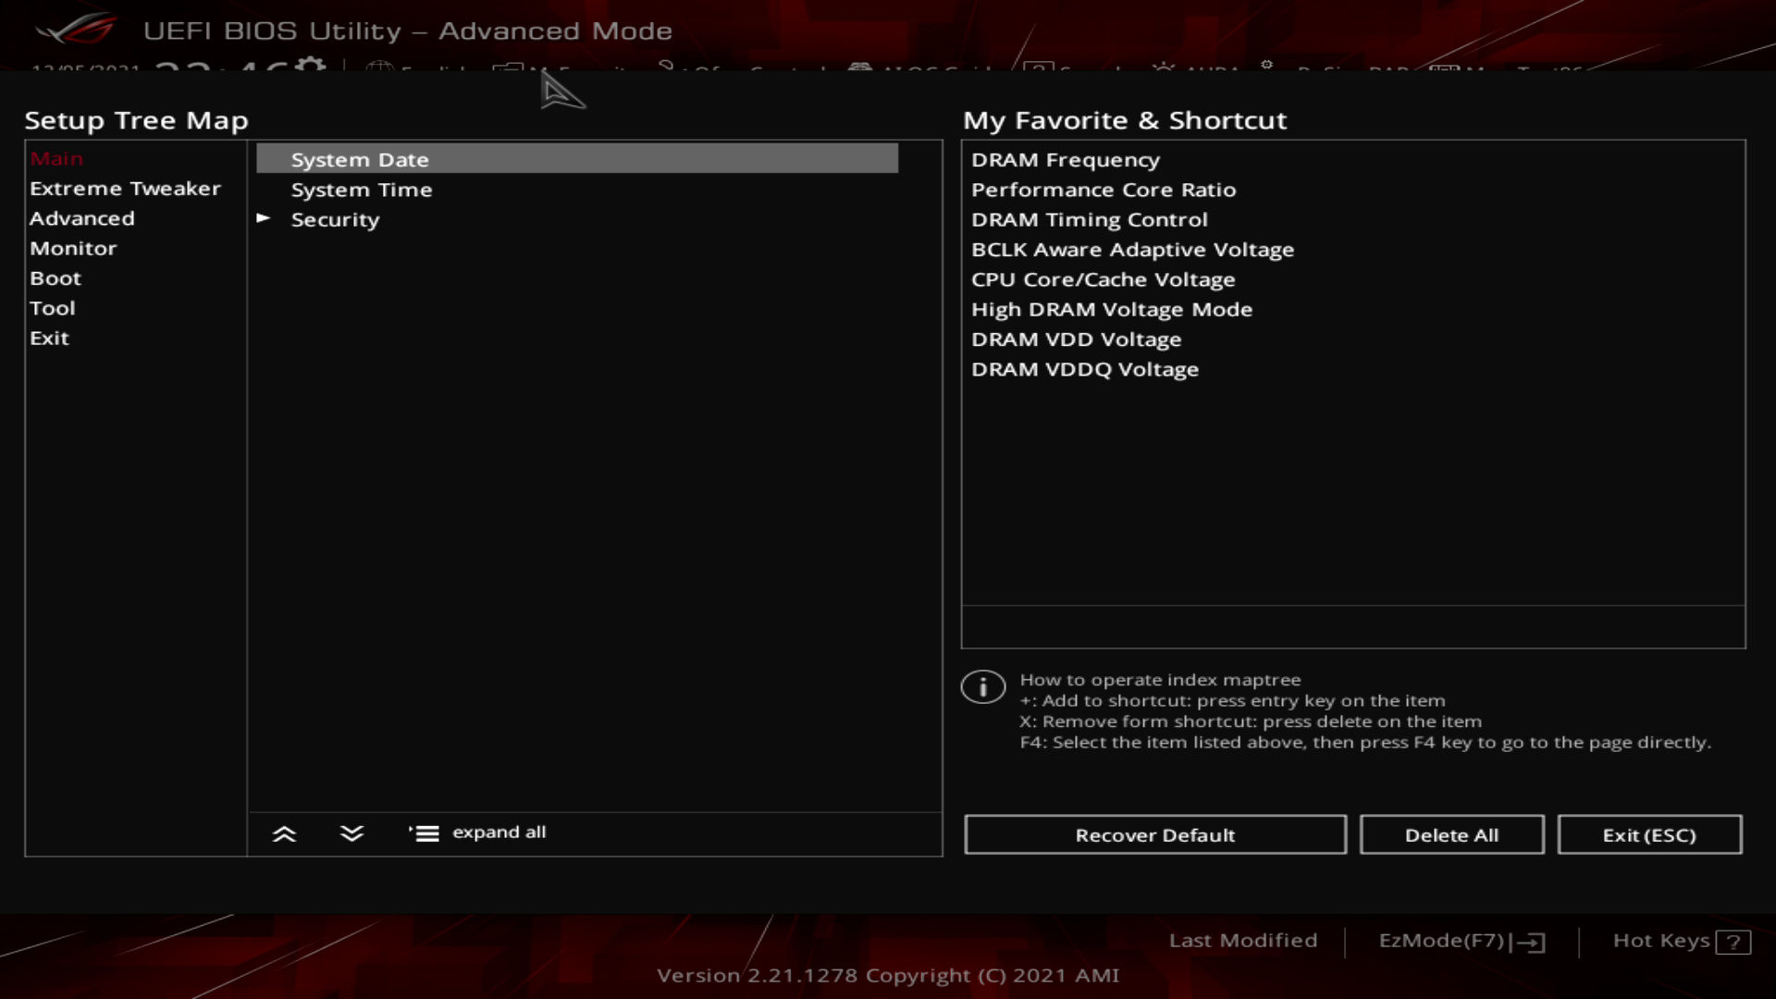
Task: Click the Delete All button
Action: click(1450, 835)
